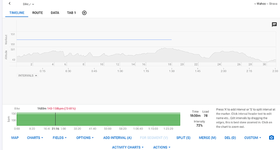Go back using the left chevron arrow
The width and height of the screenshot is (280, 150).
pyautogui.click(x=10, y=3)
